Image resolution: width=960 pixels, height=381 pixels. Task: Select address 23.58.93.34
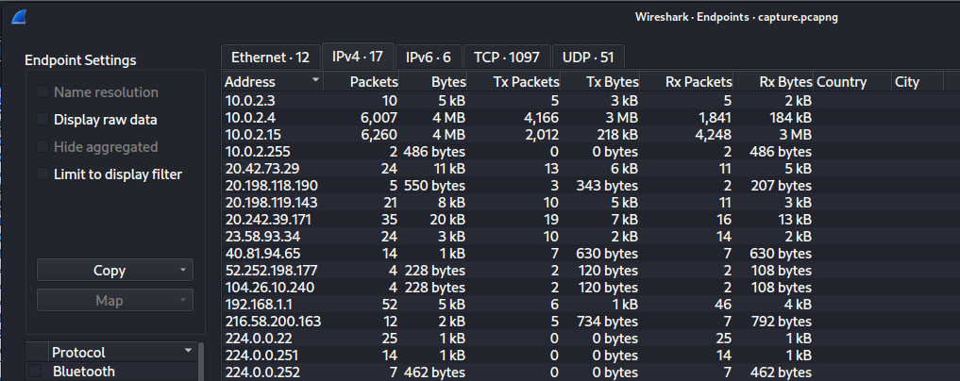pyautogui.click(x=591, y=236)
